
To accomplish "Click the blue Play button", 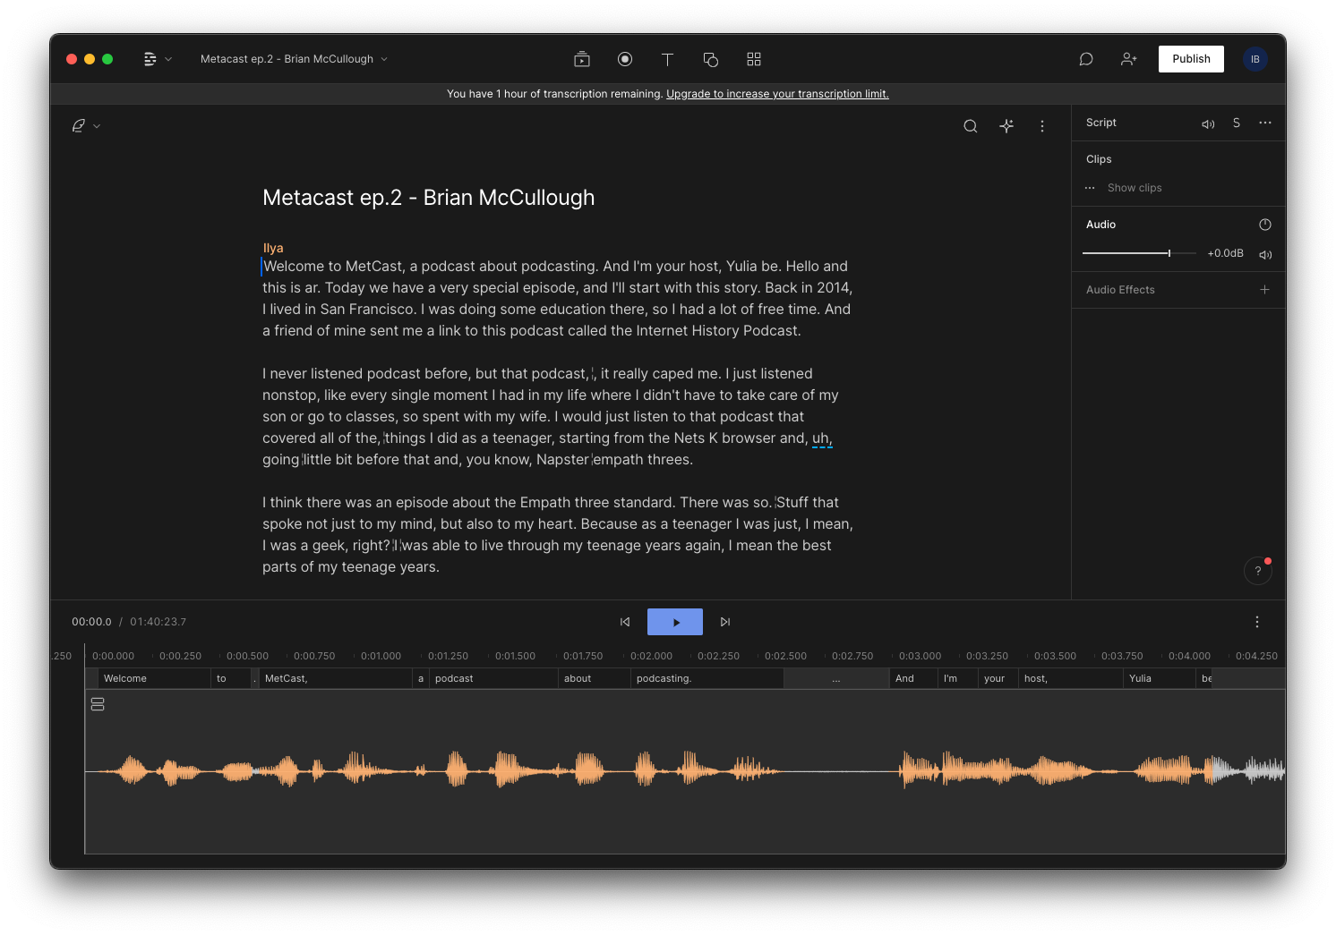I will pyautogui.click(x=675, y=622).
